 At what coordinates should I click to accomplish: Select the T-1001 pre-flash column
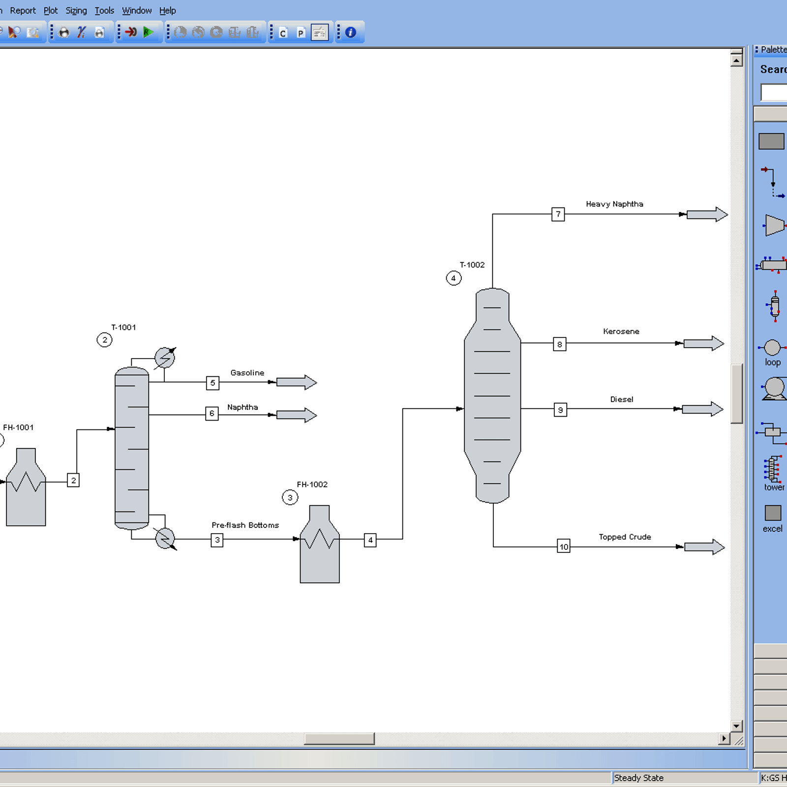click(x=132, y=448)
